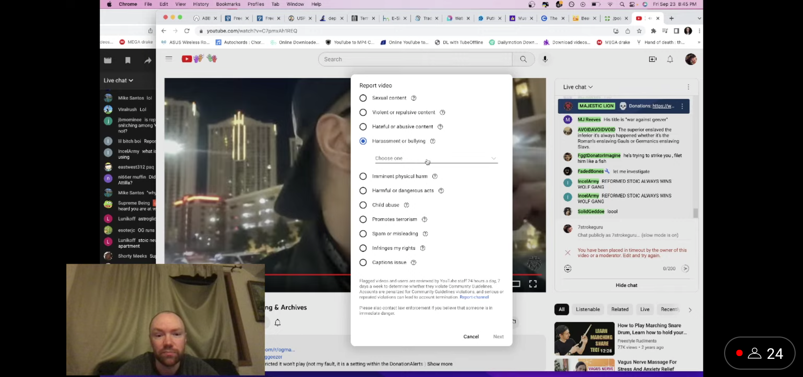Viewport: 803px width, 377px height.
Task: Open the Profiles menu
Action: pos(256,4)
